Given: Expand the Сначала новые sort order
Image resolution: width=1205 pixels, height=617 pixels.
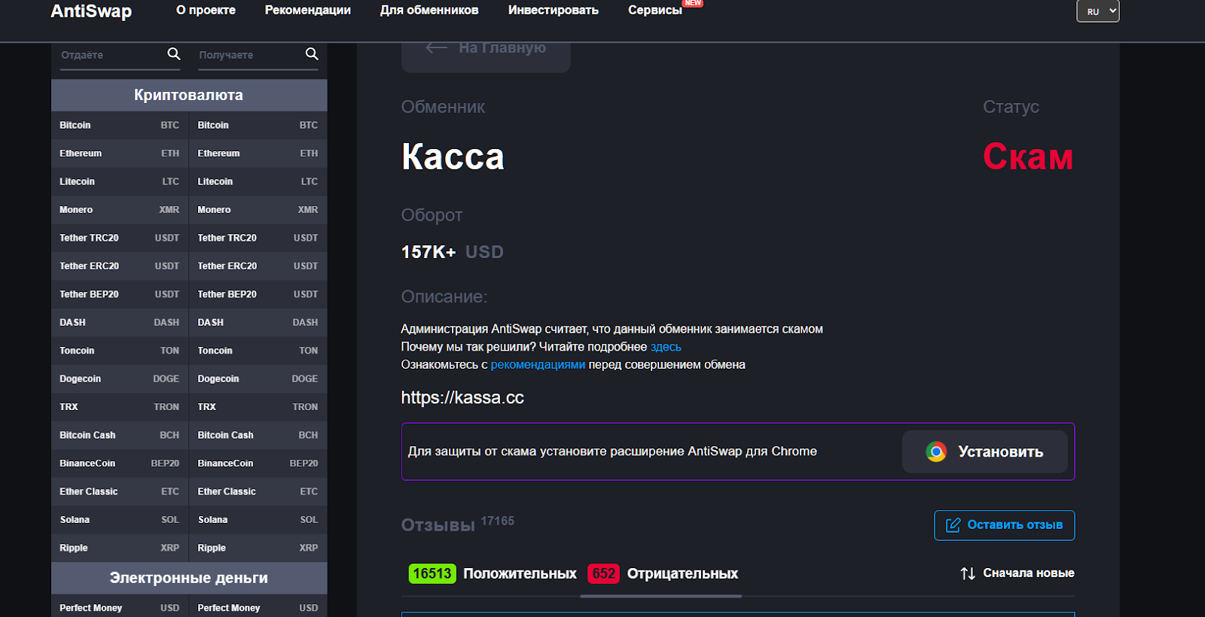Looking at the screenshot, I should [1028, 573].
